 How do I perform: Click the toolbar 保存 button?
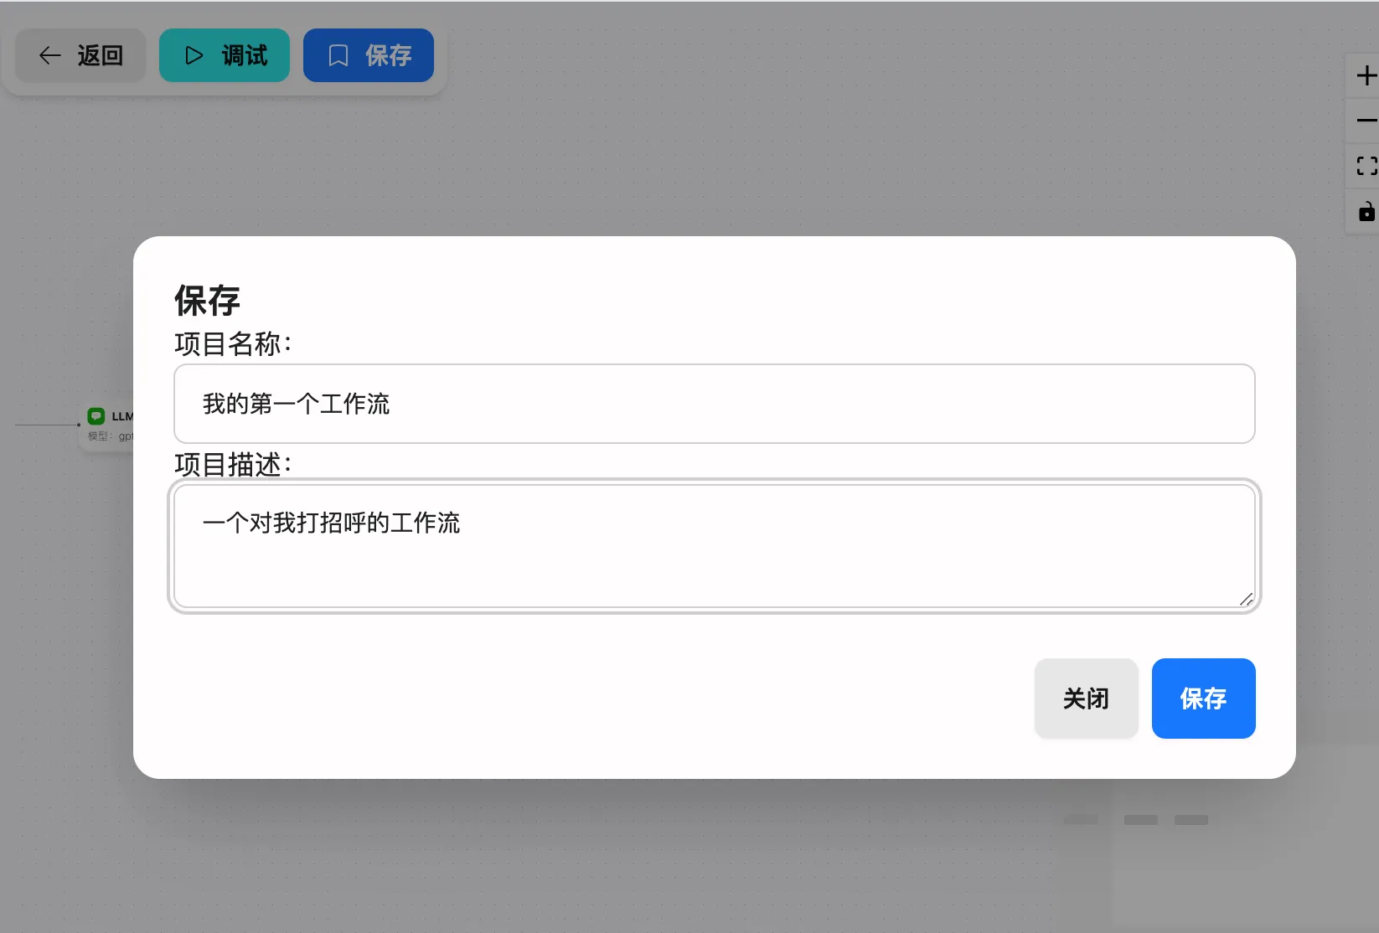(x=369, y=55)
